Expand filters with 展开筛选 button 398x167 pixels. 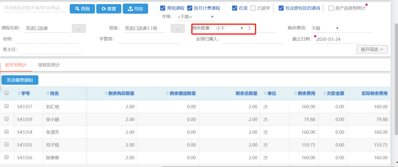point(372,49)
